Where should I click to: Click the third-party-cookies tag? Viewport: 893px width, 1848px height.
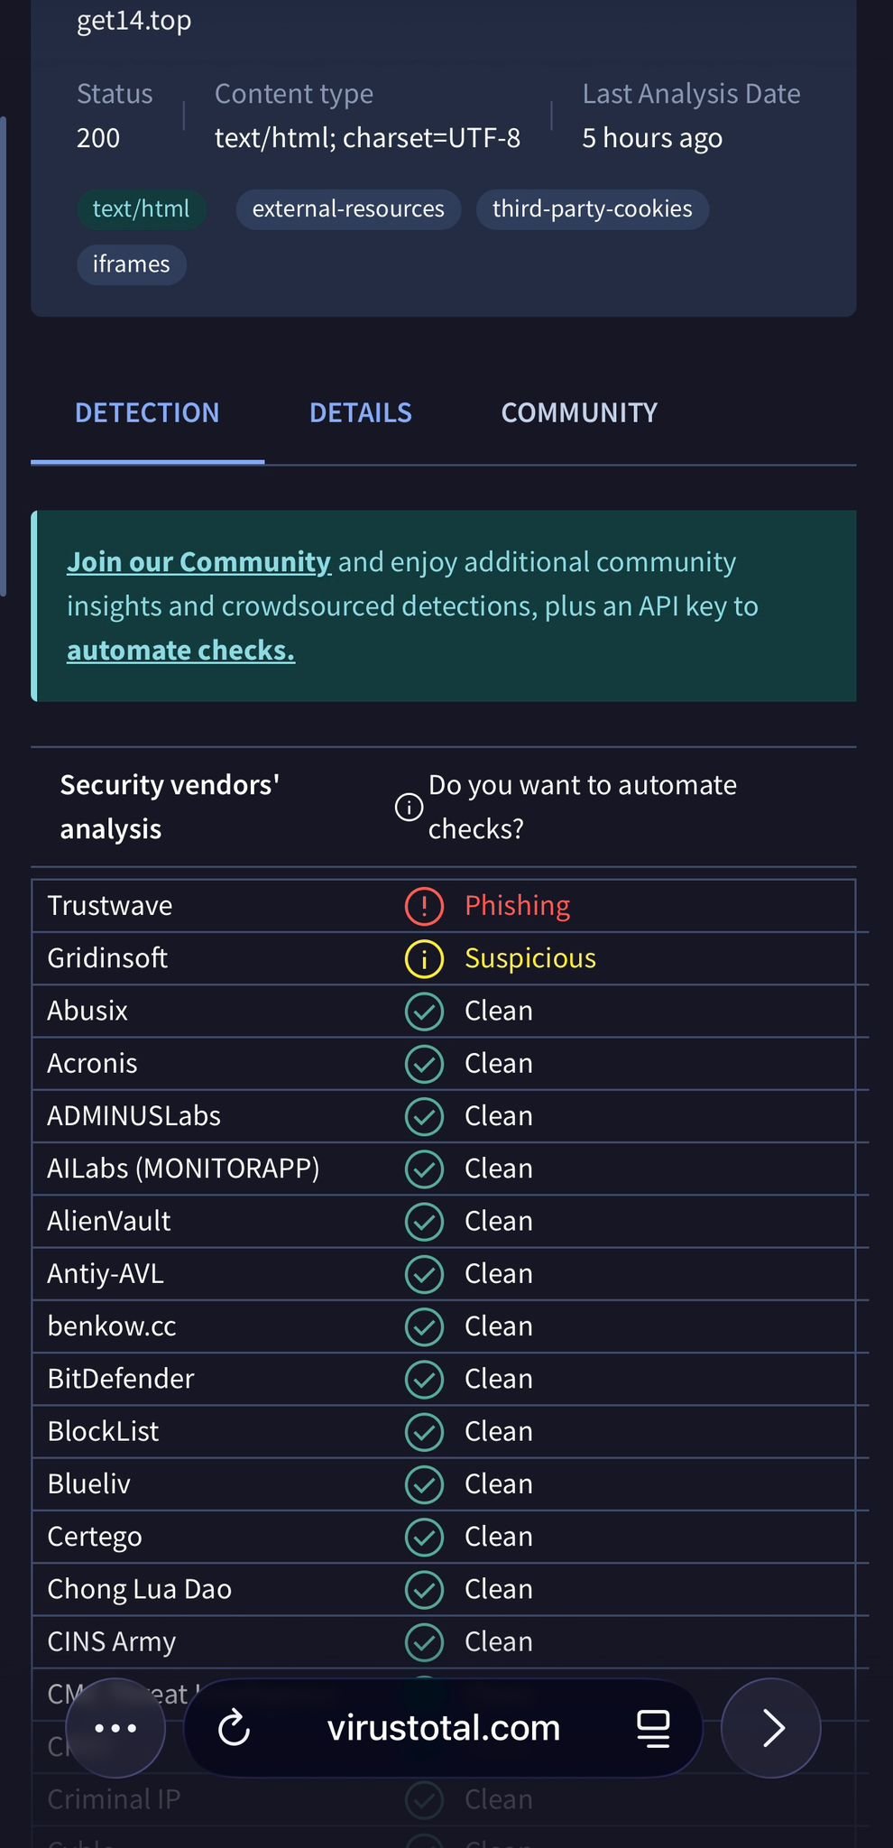pyautogui.click(x=592, y=209)
